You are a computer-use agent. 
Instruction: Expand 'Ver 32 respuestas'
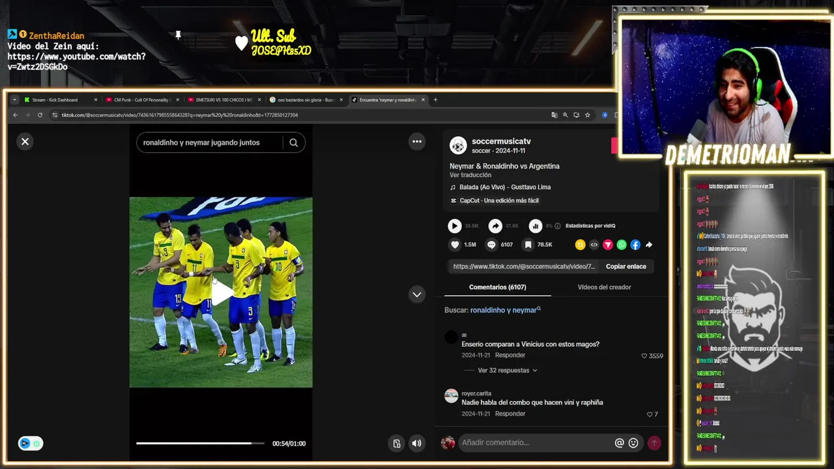(508, 370)
